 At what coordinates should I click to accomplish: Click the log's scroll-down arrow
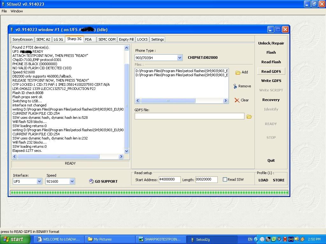click(126, 151)
